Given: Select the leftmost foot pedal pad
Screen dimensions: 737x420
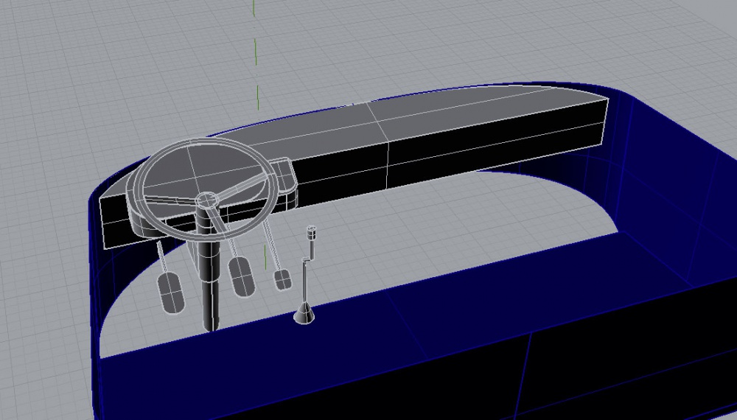Looking at the screenshot, I should (170, 293).
